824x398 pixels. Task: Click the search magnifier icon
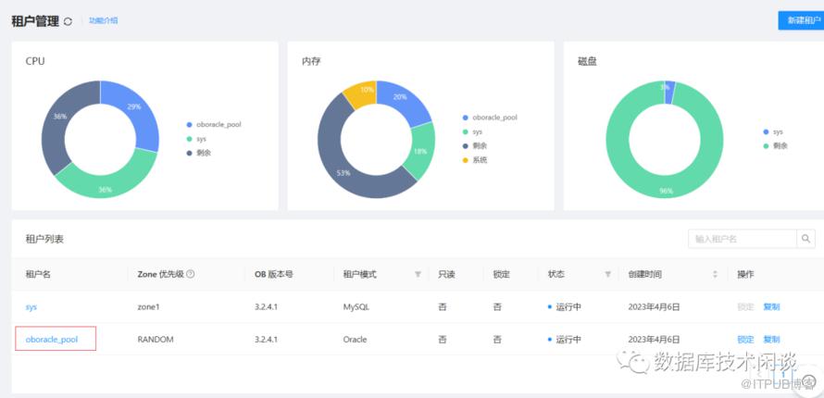tap(805, 239)
